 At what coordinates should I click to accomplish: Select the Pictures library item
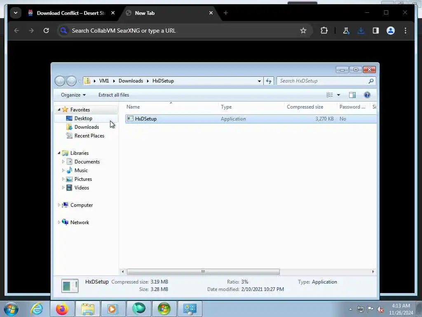(83, 179)
